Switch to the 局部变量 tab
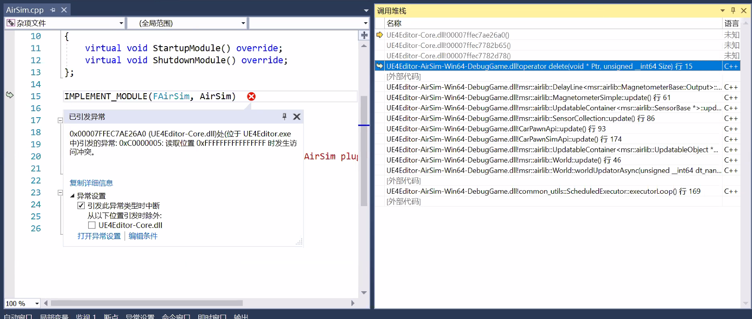The height and width of the screenshot is (319, 752). coord(54,316)
